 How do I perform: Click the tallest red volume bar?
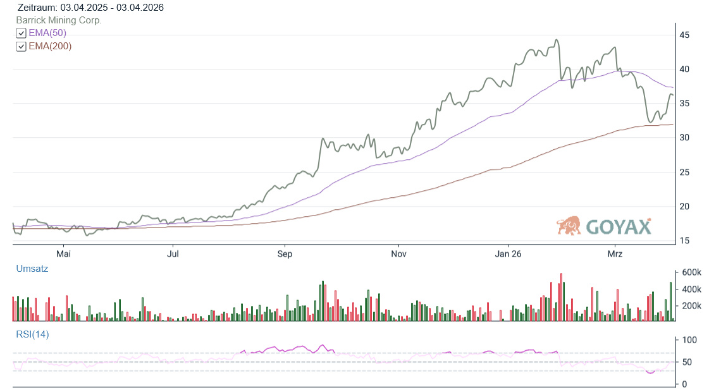pyautogui.click(x=561, y=297)
